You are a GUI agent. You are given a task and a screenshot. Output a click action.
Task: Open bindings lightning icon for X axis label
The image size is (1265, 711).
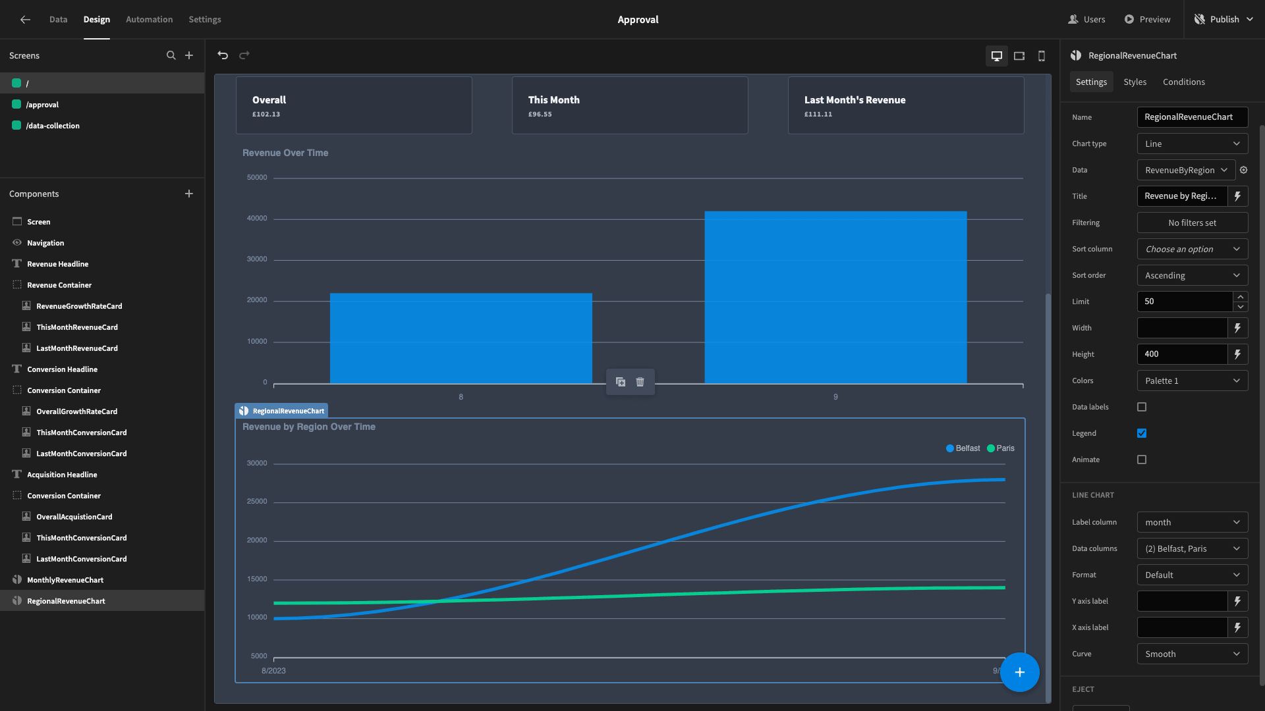[x=1238, y=627]
